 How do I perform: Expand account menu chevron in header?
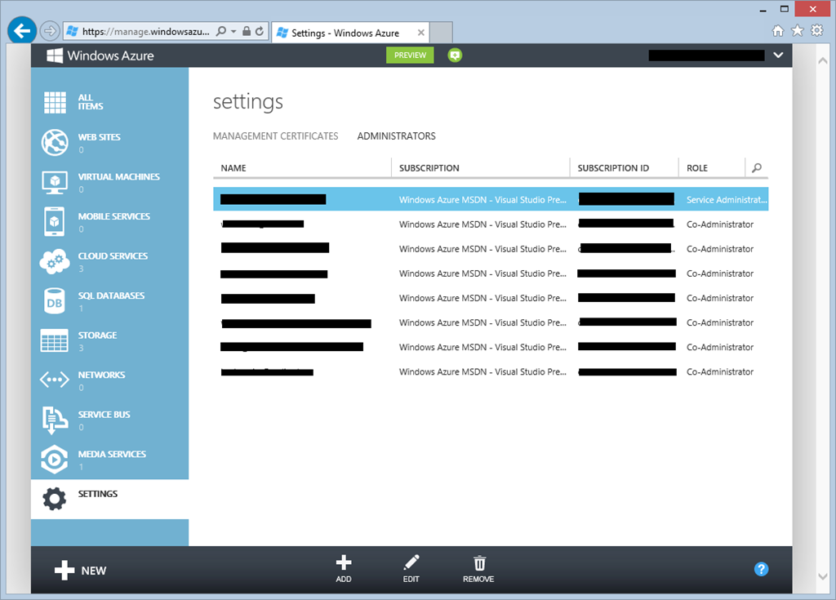tap(778, 56)
